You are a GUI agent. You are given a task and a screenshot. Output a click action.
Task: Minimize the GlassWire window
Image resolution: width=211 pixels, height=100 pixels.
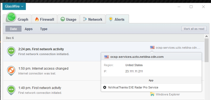179,7
